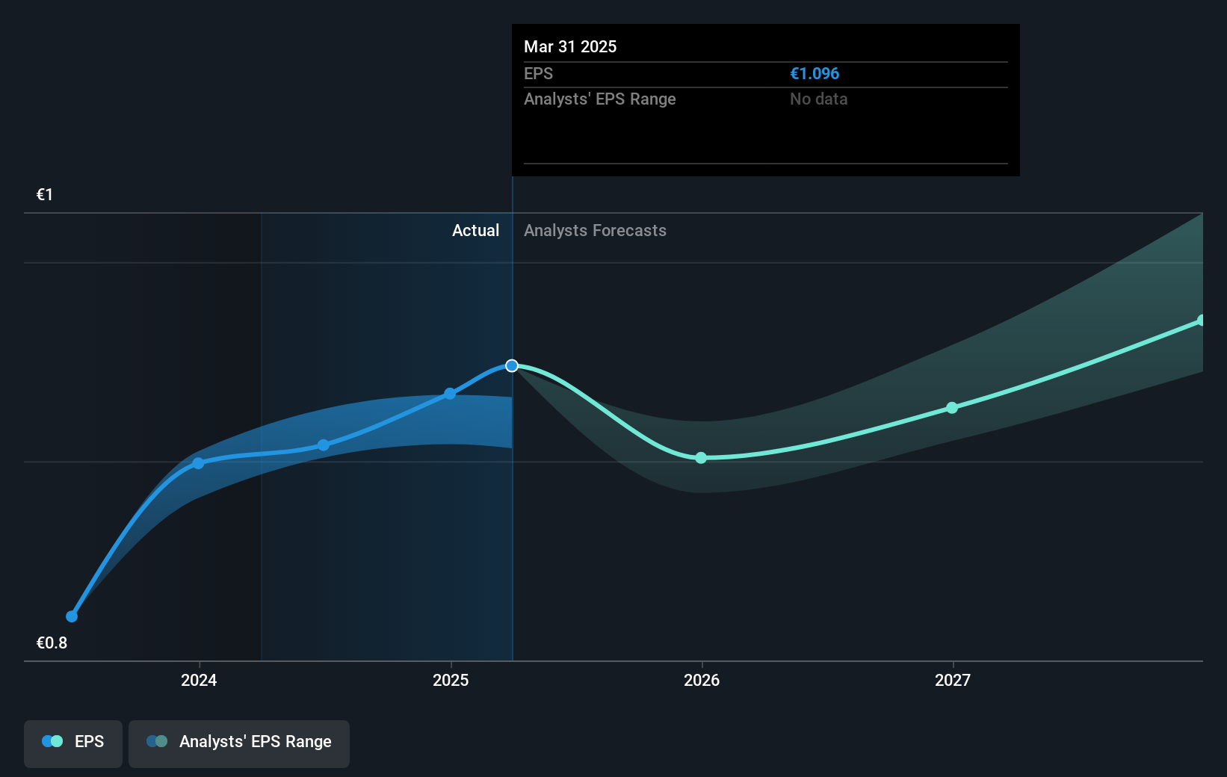
Task: Select the first EPS data point near €0.8
Action: (x=71, y=616)
